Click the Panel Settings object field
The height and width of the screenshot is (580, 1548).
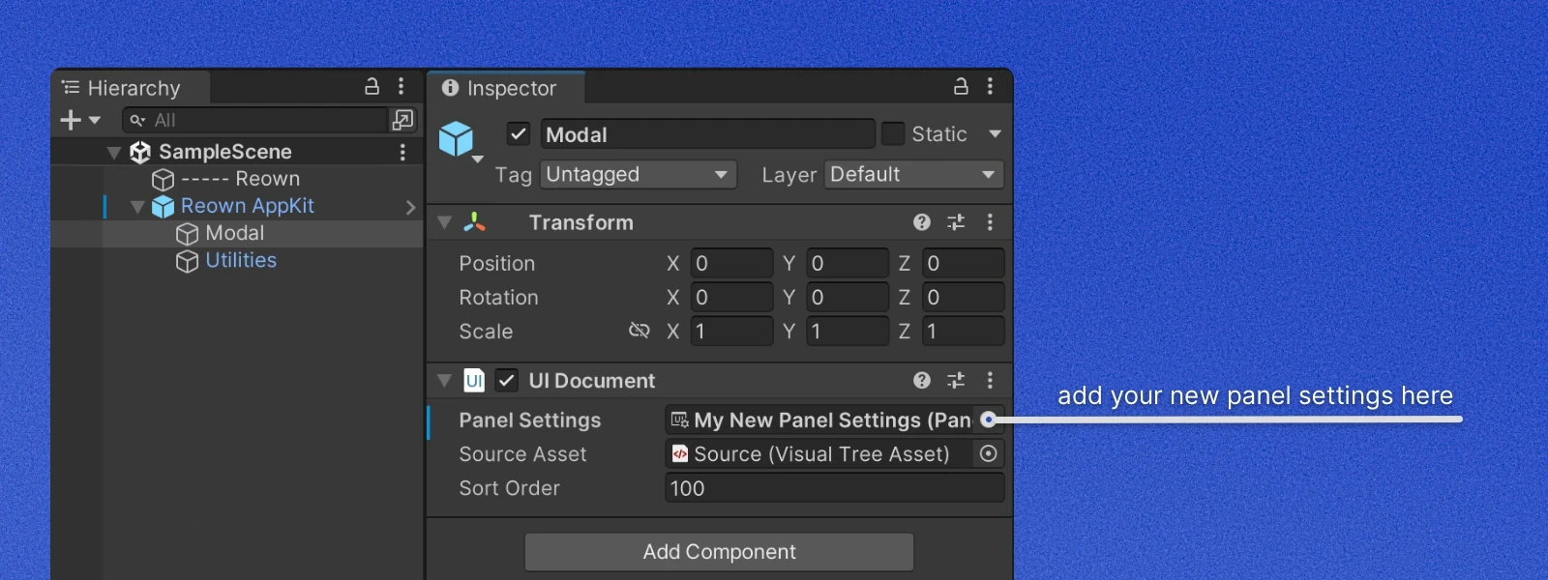(x=834, y=420)
